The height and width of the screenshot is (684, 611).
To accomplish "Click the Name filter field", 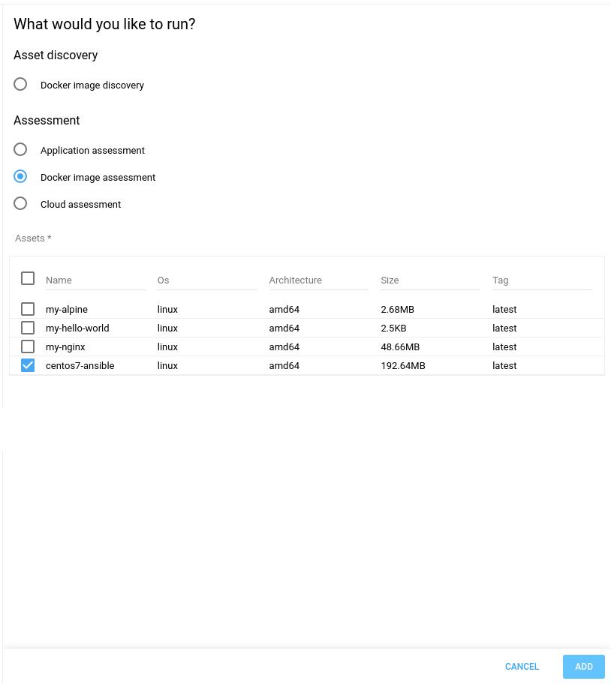I will pos(96,280).
